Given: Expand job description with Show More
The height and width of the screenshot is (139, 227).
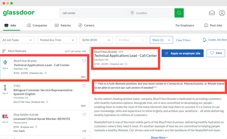Looking at the screenshot, I should 159,137.
